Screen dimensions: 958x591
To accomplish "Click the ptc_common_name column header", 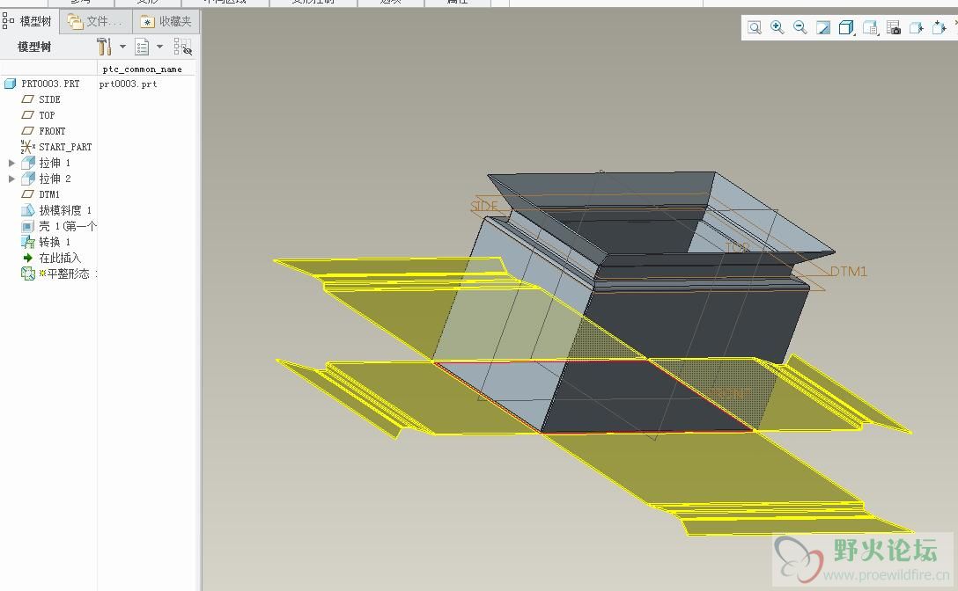I will coord(143,69).
